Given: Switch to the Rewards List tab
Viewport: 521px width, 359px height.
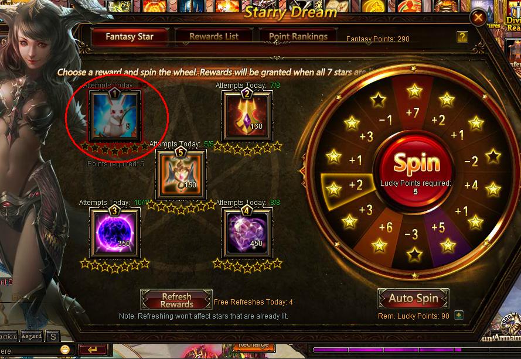Looking at the screenshot, I should (x=214, y=36).
